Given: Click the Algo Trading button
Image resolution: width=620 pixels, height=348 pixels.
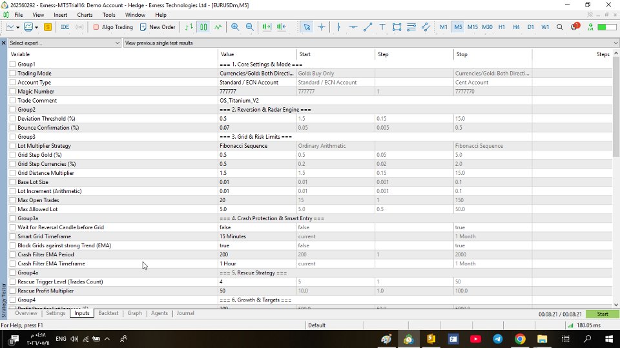Looking at the screenshot, I should click(113, 27).
